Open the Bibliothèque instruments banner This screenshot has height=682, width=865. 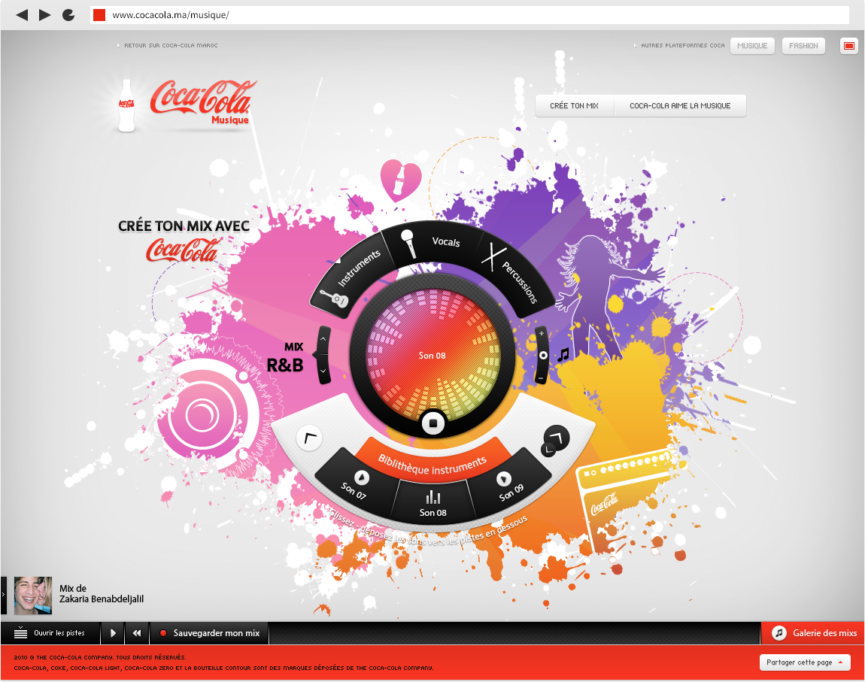(432, 465)
